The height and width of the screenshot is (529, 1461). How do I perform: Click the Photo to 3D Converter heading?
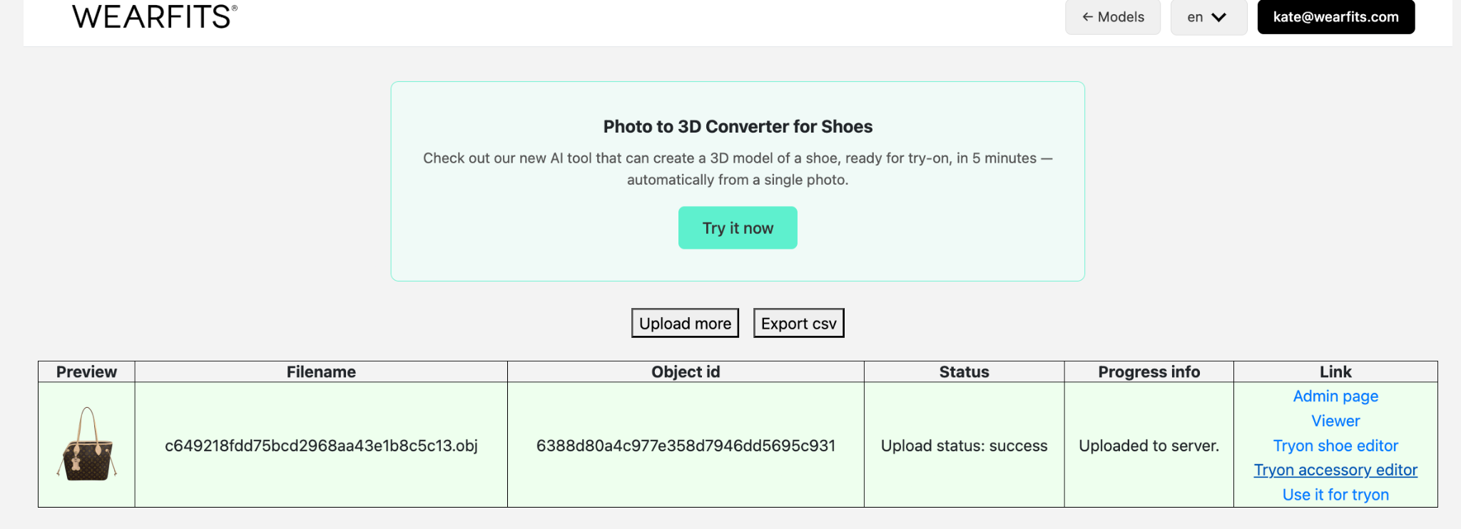(738, 126)
